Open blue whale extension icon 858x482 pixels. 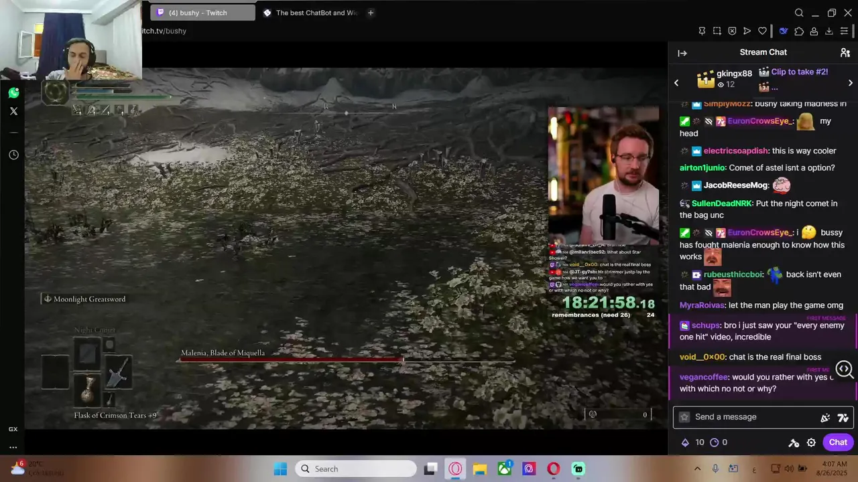783,31
